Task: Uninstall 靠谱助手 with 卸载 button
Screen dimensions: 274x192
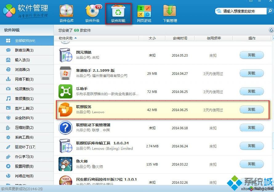Action: pyautogui.click(x=252, y=73)
